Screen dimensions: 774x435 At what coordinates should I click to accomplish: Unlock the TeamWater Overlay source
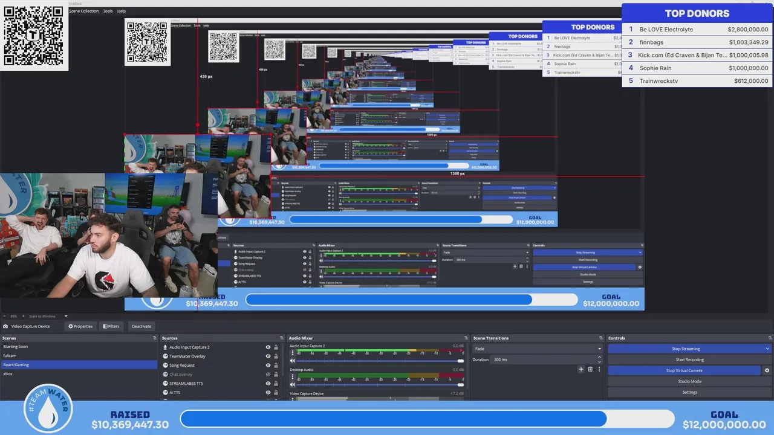click(276, 356)
